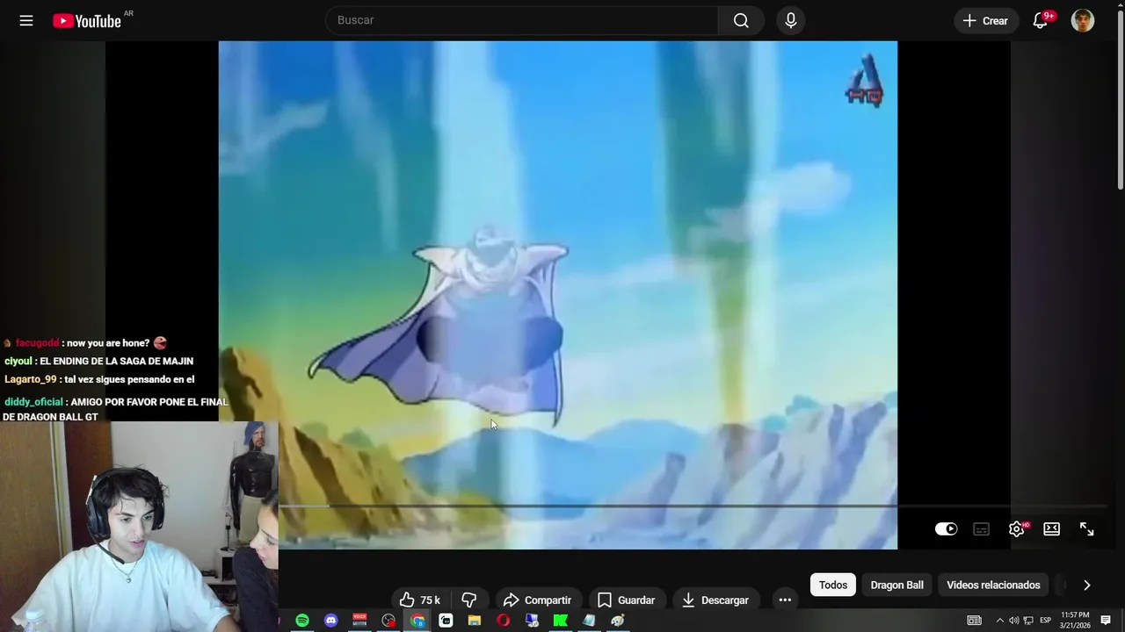The width and height of the screenshot is (1125, 632).
Task: Select the Dragon Ball filter chip
Action: pos(896,585)
